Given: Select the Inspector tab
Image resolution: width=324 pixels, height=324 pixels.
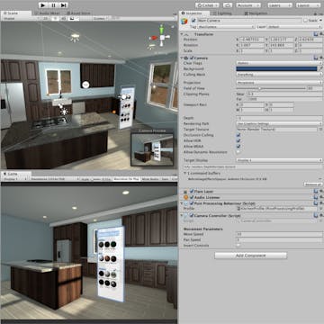Looking at the screenshot, I should 193,13.
